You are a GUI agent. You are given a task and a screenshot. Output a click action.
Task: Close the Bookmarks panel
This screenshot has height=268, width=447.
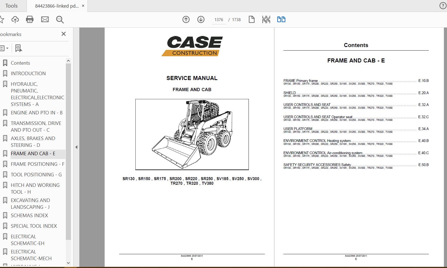click(64, 34)
